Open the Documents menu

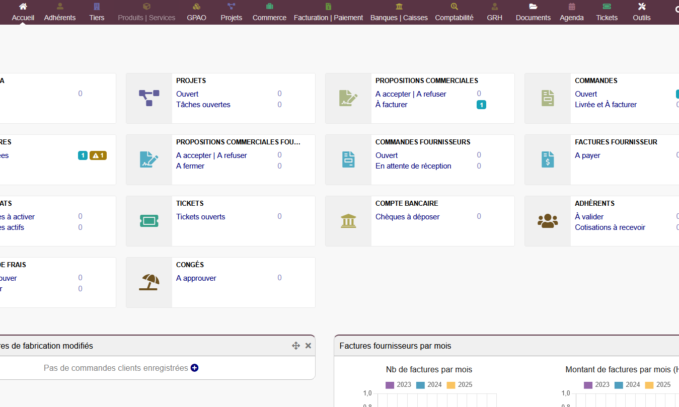pos(534,13)
